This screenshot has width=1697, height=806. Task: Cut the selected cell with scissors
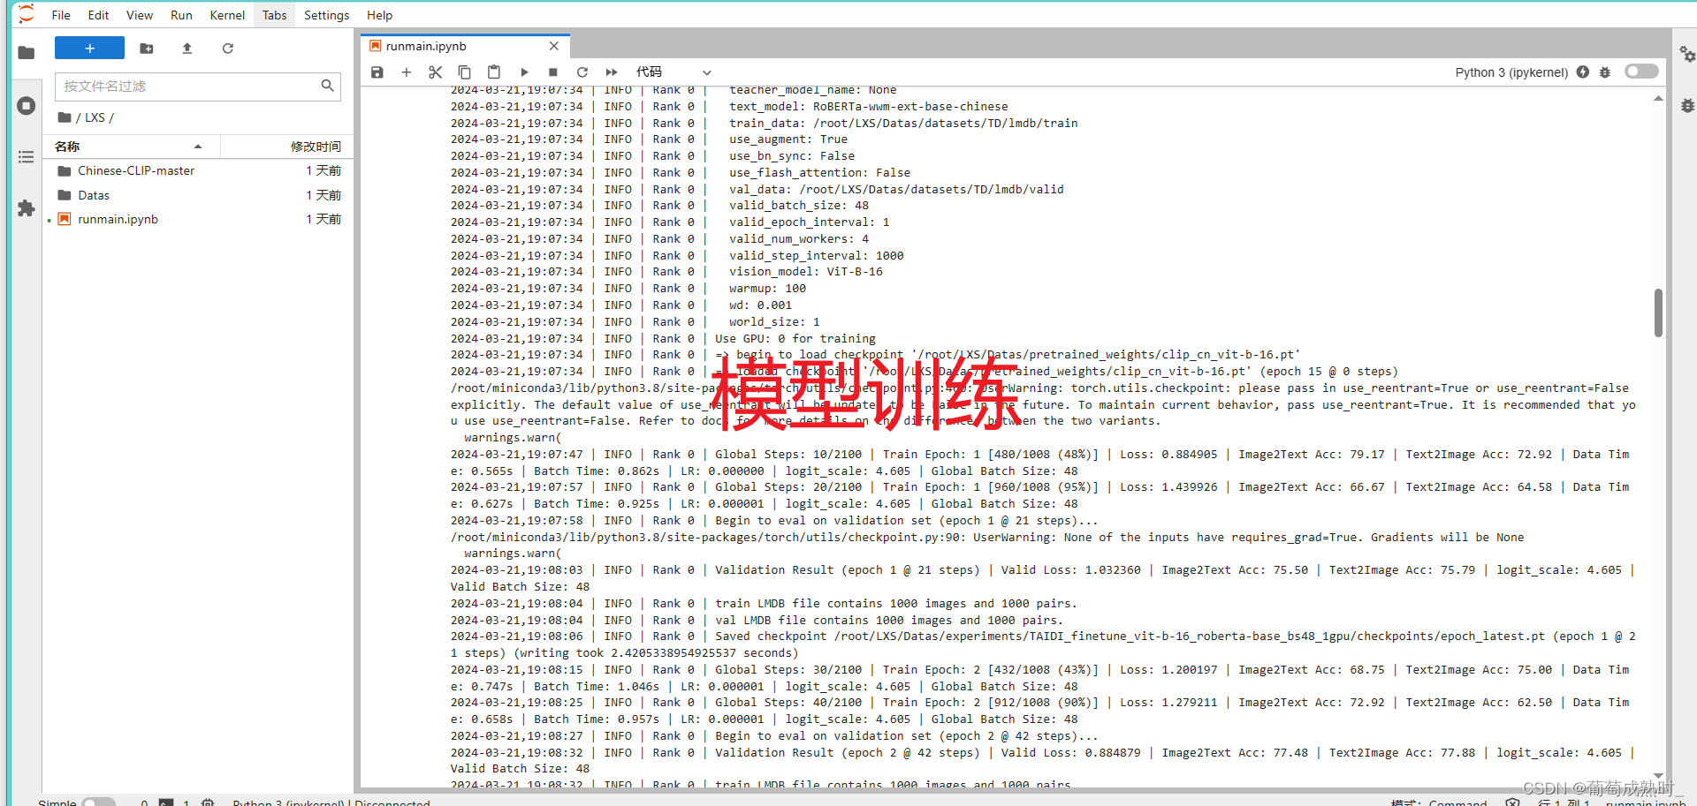[436, 72]
